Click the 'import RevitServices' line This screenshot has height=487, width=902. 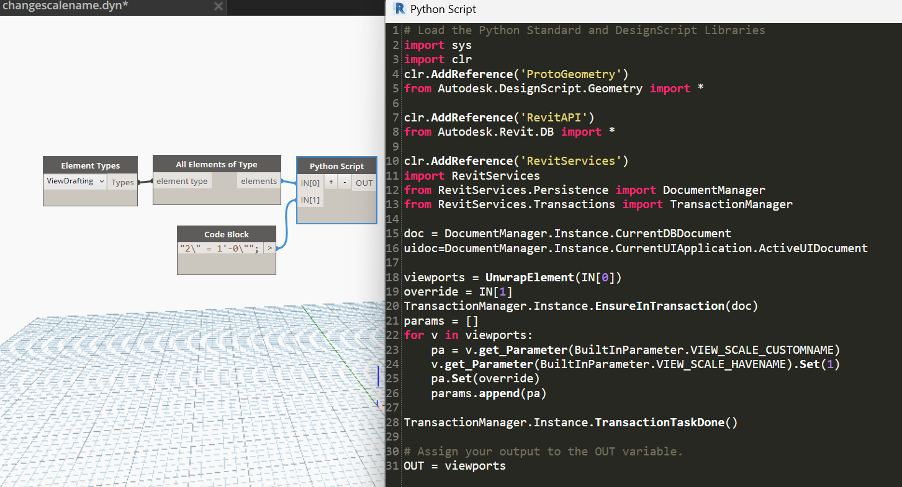[472, 176]
